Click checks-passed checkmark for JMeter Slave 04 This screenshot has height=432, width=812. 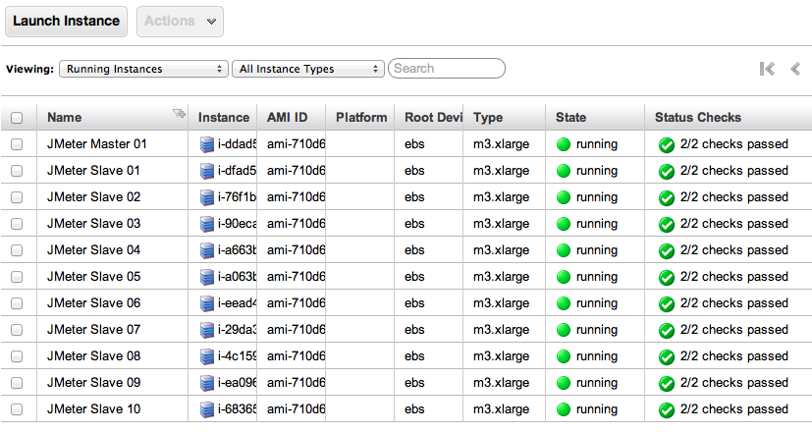667,250
